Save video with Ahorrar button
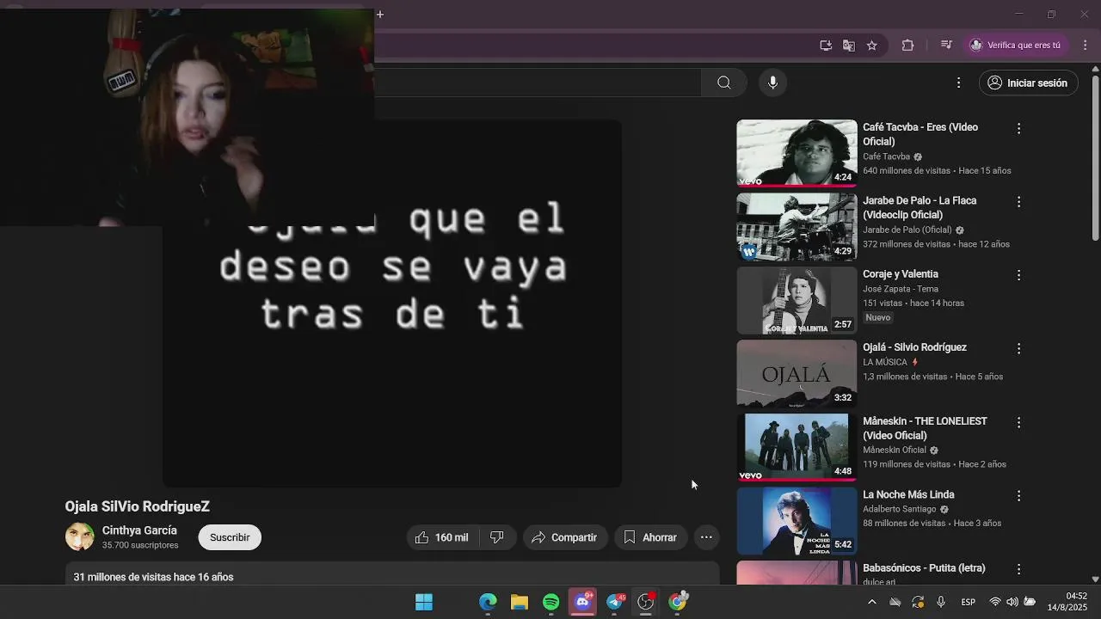Image resolution: width=1101 pixels, height=619 pixels. [650, 537]
